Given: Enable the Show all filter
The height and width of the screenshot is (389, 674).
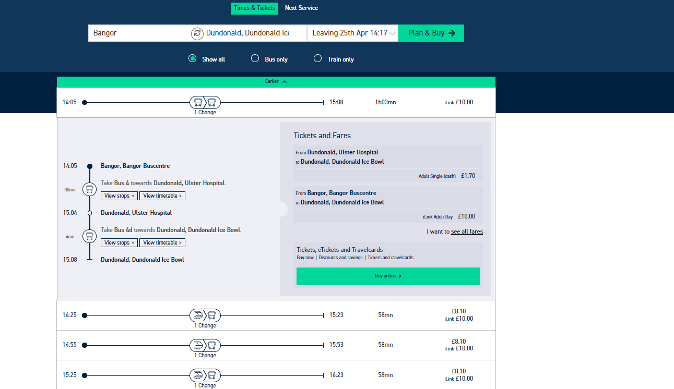Looking at the screenshot, I should point(192,58).
